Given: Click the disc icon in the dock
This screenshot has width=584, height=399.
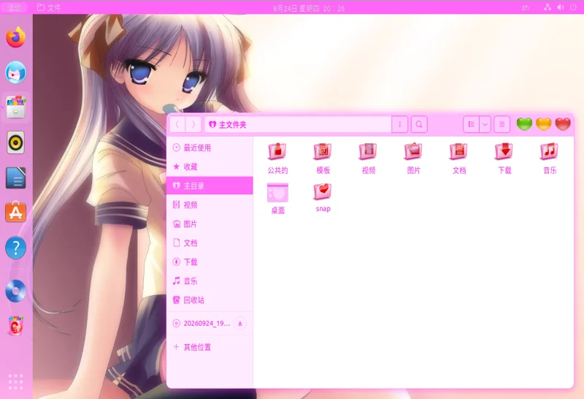Looking at the screenshot, I should tap(15, 291).
